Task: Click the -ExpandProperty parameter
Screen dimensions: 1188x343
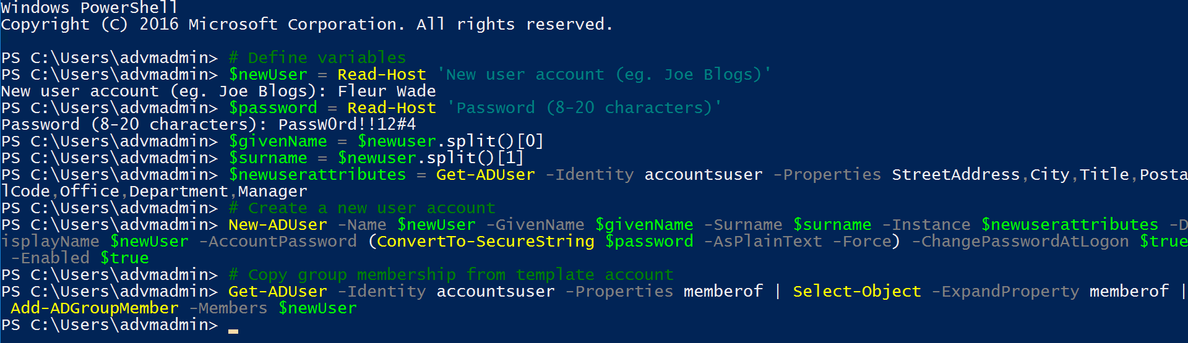Action: coord(1005,291)
